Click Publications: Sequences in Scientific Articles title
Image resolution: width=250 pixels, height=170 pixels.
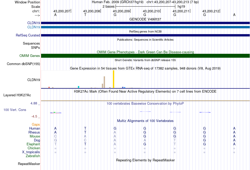click(145, 40)
